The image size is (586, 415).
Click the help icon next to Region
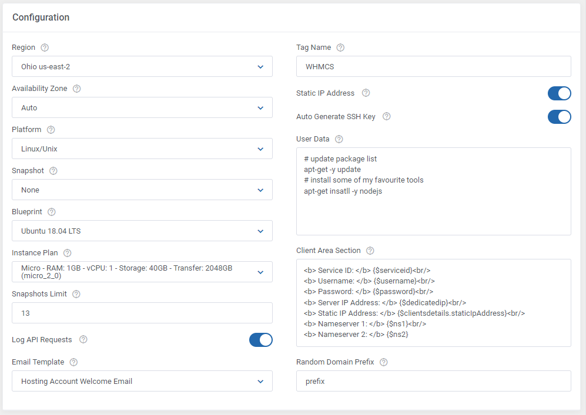tap(45, 48)
